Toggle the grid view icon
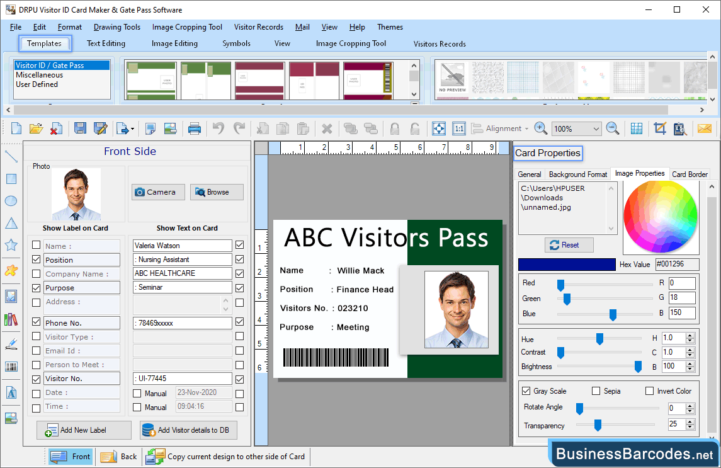This screenshot has height=468, width=721. tap(637, 129)
